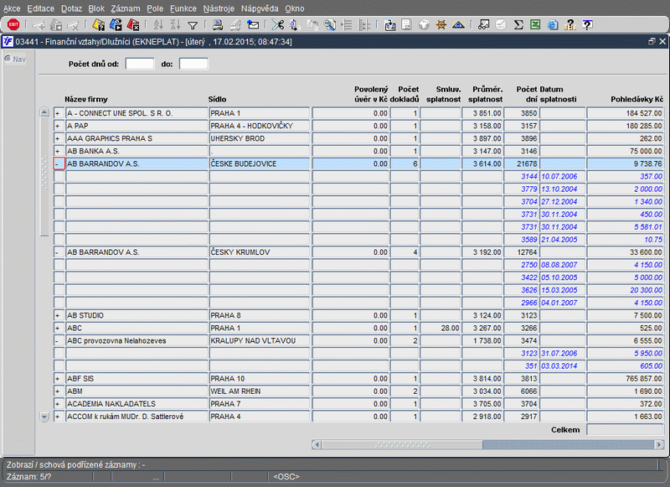This screenshot has width=670, height=487.
Task: Click the ship's wheel toolbar icon
Action: (x=441, y=25)
